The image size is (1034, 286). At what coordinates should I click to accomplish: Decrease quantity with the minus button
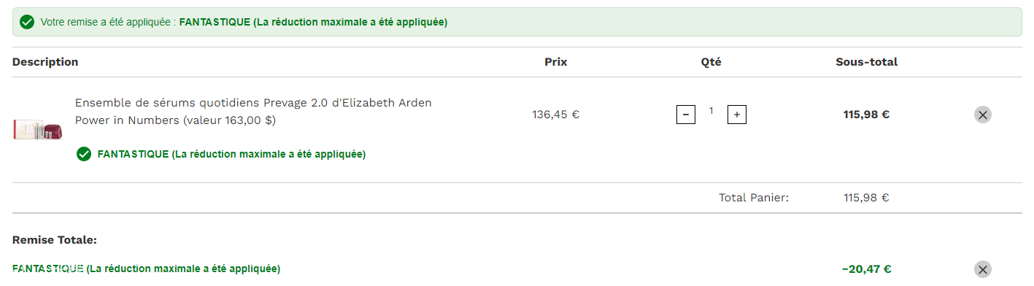(x=686, y=115)
